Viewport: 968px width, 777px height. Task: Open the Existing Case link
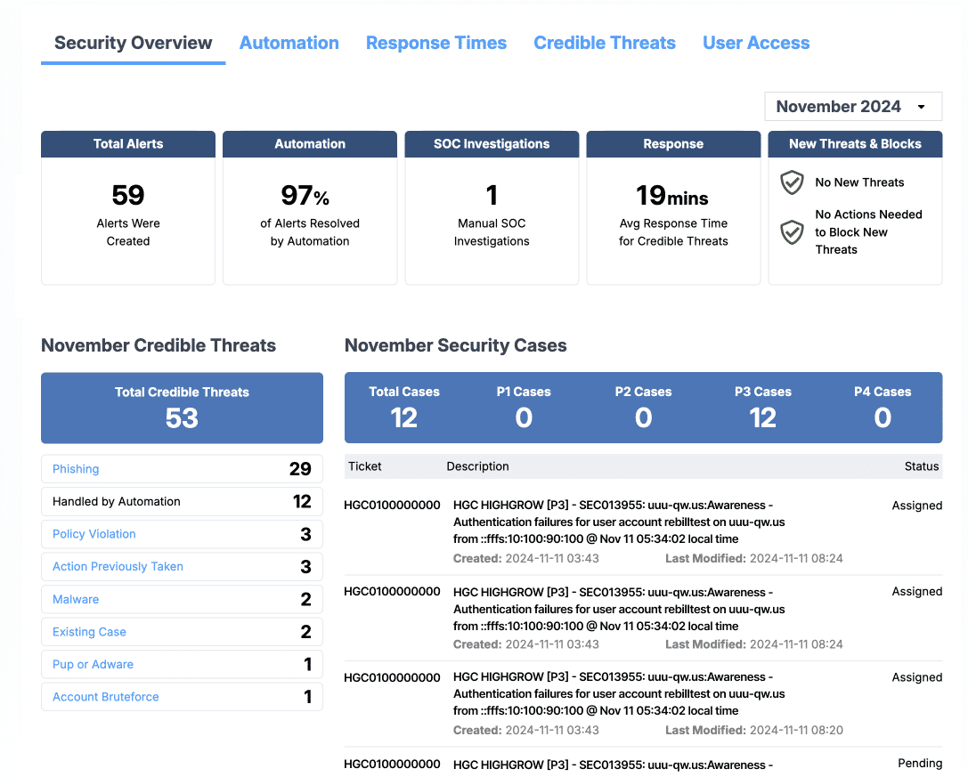(89, 632)
